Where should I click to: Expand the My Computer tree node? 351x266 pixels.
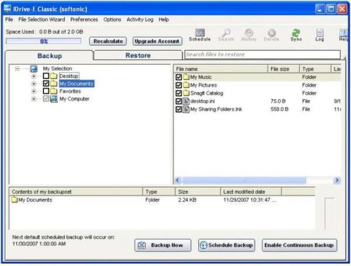coord(33,99)
